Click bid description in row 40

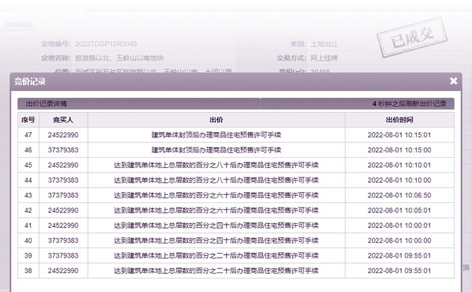pyautogui.click(x=216, y=240)
